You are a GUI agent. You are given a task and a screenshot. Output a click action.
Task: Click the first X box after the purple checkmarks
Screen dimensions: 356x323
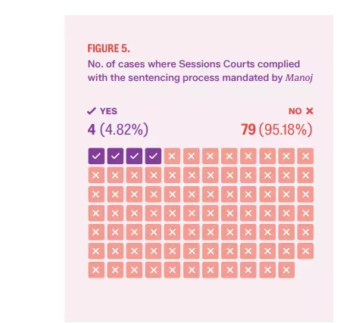tap(172, 156)
